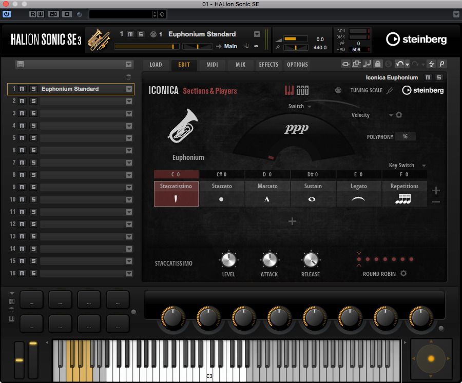Select the Staccatissimo articulation
The height and width of the screenshot is (383, 462).
click(176, 193)
